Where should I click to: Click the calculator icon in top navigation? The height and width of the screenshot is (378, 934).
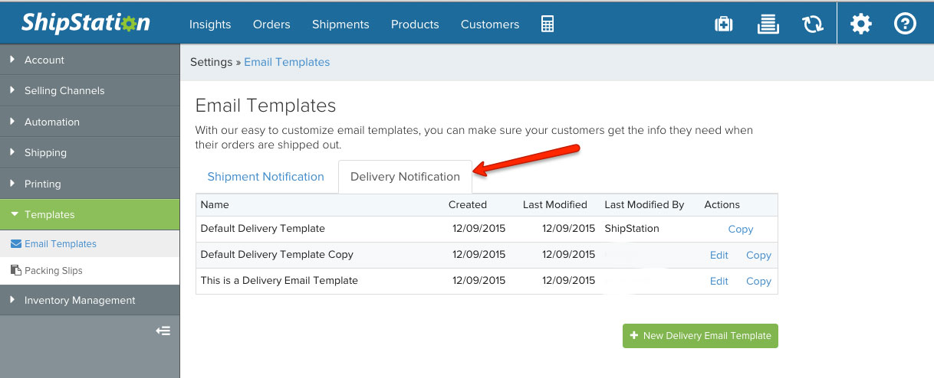coord(547,24)
